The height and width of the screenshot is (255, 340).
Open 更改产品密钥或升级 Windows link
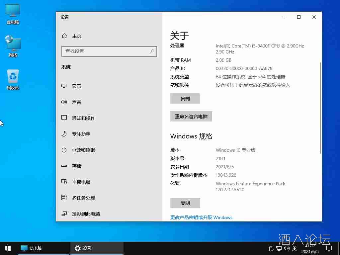tap(201, 217)
